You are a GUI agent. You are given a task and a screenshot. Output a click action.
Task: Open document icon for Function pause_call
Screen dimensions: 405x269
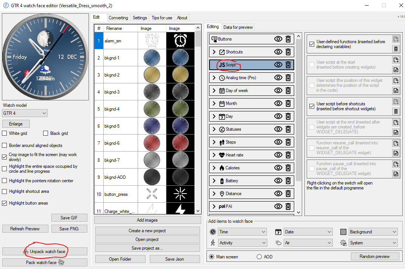pyautogui.click(x=396, y=174)
